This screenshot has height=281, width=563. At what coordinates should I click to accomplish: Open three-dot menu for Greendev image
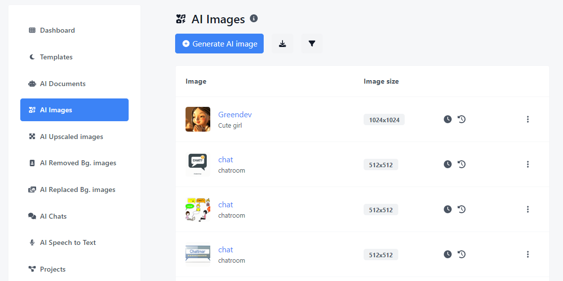[x=528, y=119]
